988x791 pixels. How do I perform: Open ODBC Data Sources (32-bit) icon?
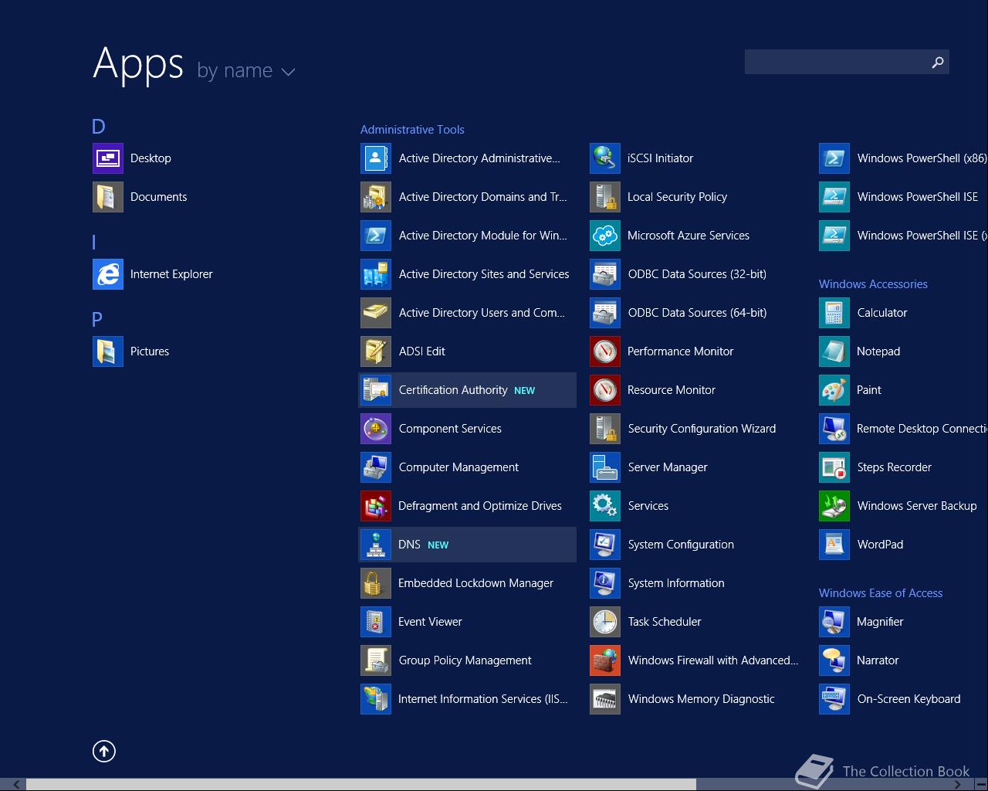605,274
